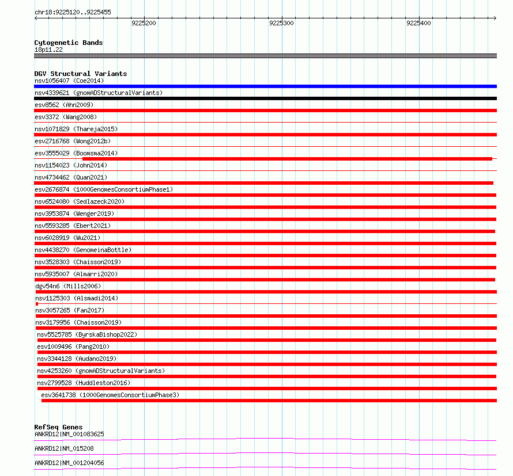The height and width of the screenshot is (476, 513).
Task: Click esv3641738 (1000GenomesConsortiumPhase3) label
Action: [x=110, y=395]
